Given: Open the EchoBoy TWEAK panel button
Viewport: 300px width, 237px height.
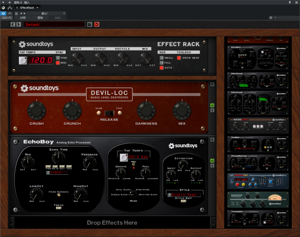Looking at the screenshot, I should point(59,208).
